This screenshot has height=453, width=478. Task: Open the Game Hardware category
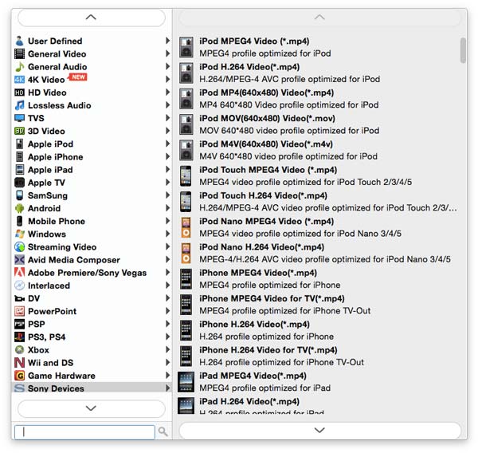(92, 376)
